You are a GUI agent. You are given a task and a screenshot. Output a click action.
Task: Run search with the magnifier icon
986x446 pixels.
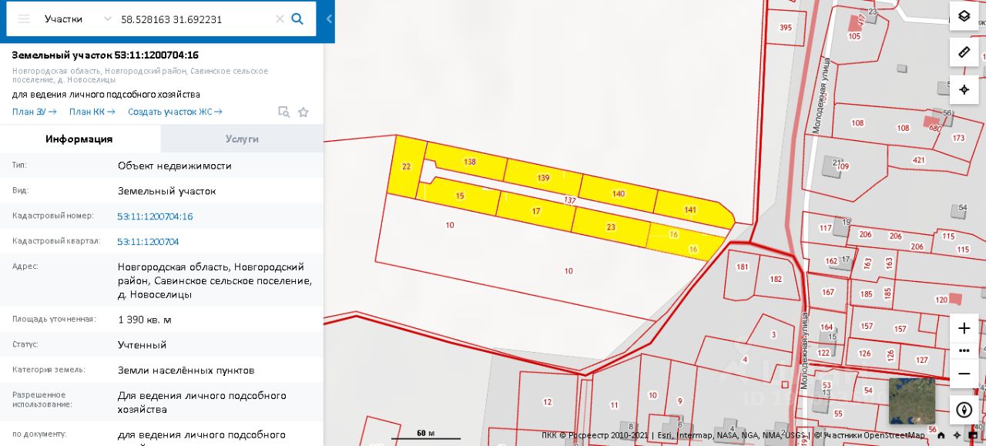[297, 19]
